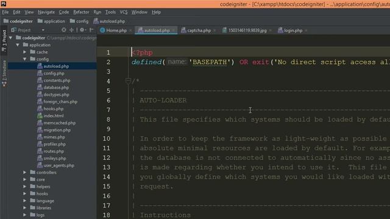Screen dimensions: 390x219
Task: Open the Help menu
Action: coord(156,12)
